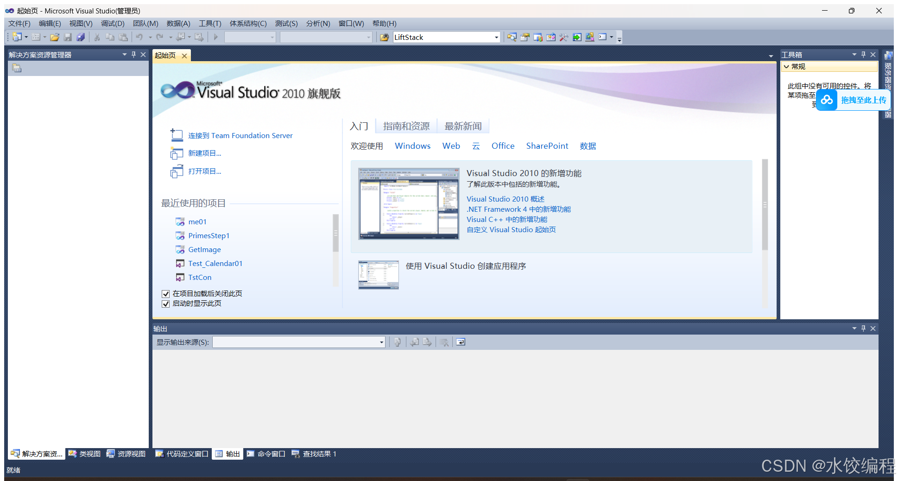Pin the Output panel with pushpin icon

[863, 328]
